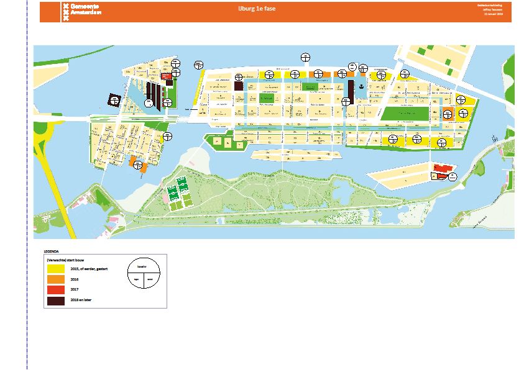
Task: Click the LEGENDA heading text
Action: (52, 251)
